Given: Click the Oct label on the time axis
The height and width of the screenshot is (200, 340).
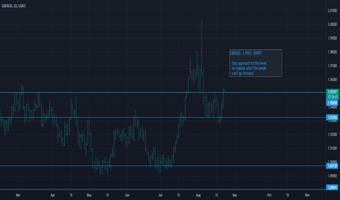Looking at the screenshot, I should 269,195.
